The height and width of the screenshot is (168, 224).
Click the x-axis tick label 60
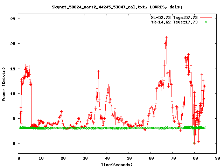(x=151, y=158)
